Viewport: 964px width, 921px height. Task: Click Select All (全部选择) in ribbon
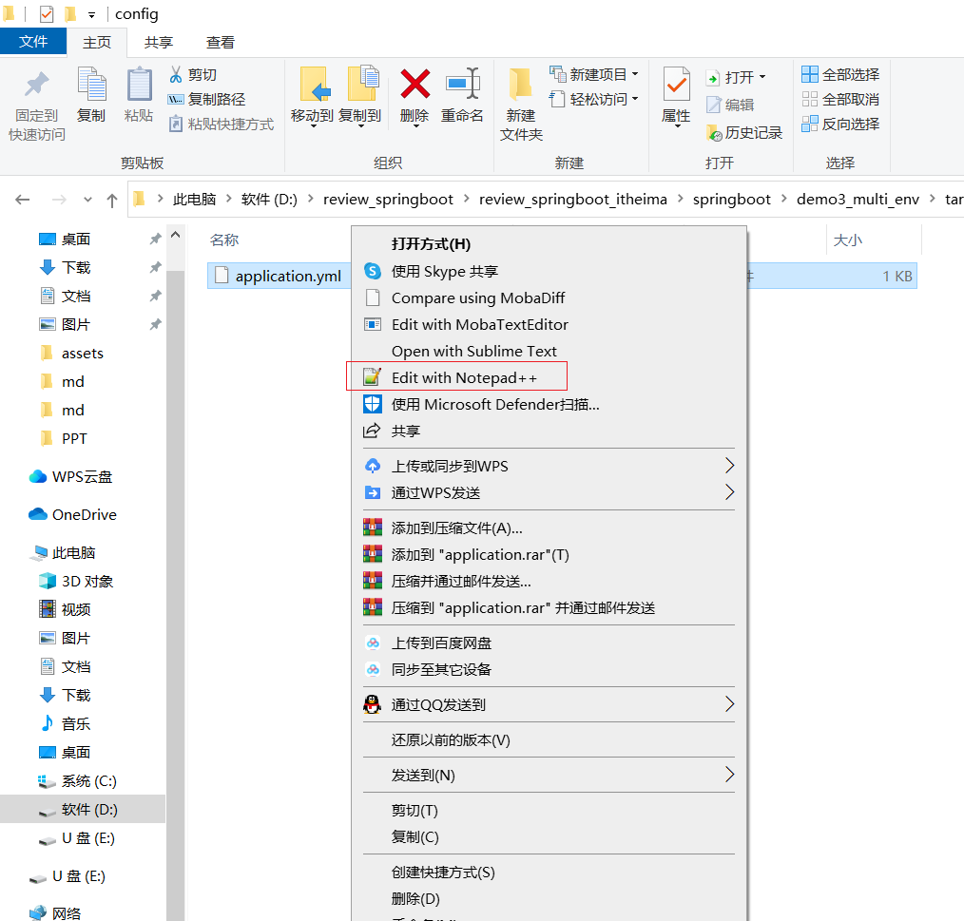(x=840, y=74)
